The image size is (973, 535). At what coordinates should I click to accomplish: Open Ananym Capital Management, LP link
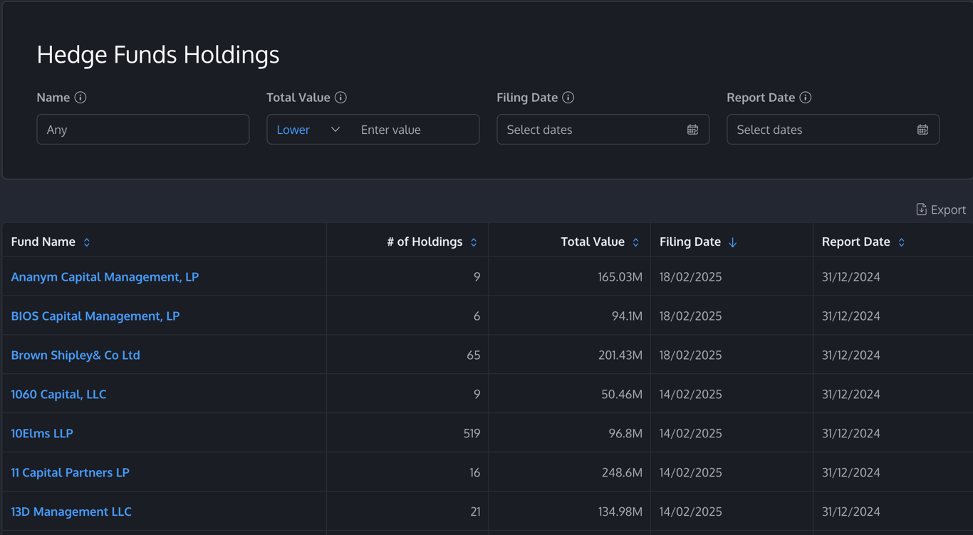[x=105, y=276]
